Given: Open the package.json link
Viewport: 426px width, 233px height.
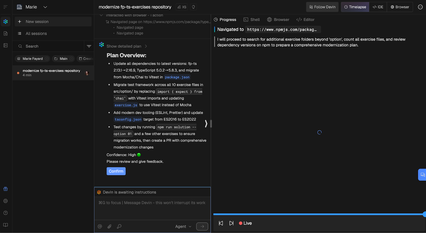Looking at the screenshot, I should (x=177, y=77).
